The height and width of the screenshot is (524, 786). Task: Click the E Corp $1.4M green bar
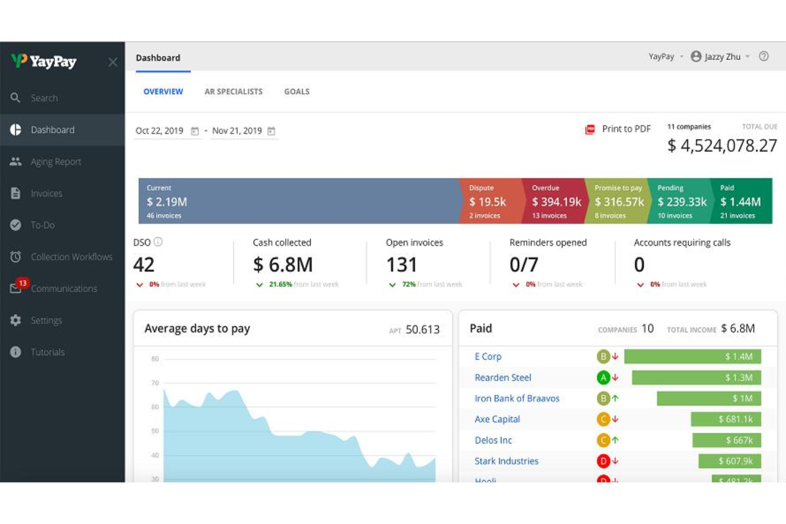click(693, 357)
